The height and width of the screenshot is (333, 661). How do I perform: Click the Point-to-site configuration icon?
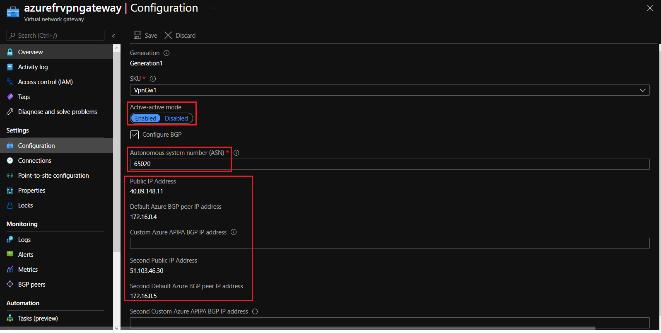[x=10, y=176]
